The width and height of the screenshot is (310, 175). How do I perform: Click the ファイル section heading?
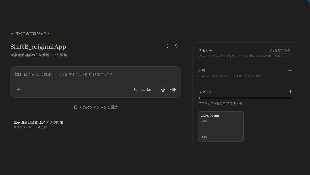(205, 92)
